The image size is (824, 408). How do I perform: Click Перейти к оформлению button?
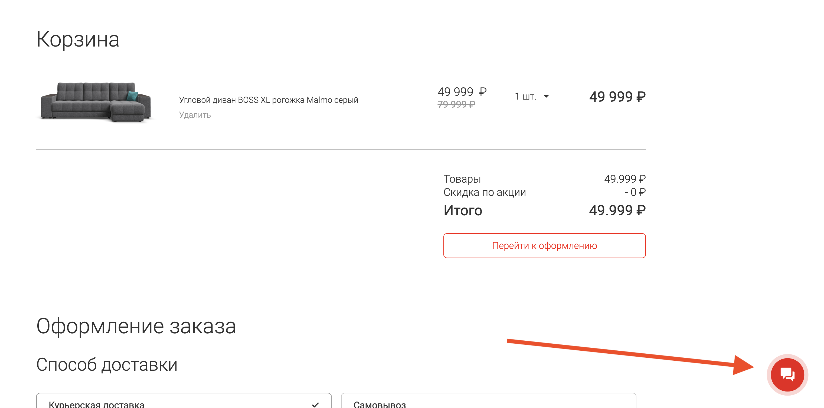tap(544, 246)
